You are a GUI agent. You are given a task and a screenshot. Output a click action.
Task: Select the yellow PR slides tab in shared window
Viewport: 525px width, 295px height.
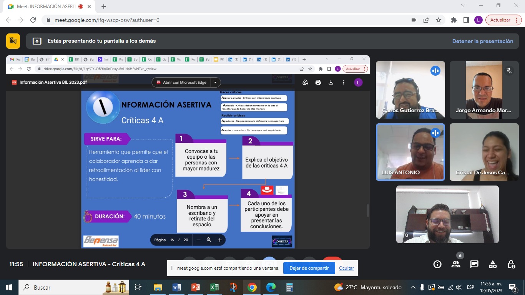coord(219,60)
